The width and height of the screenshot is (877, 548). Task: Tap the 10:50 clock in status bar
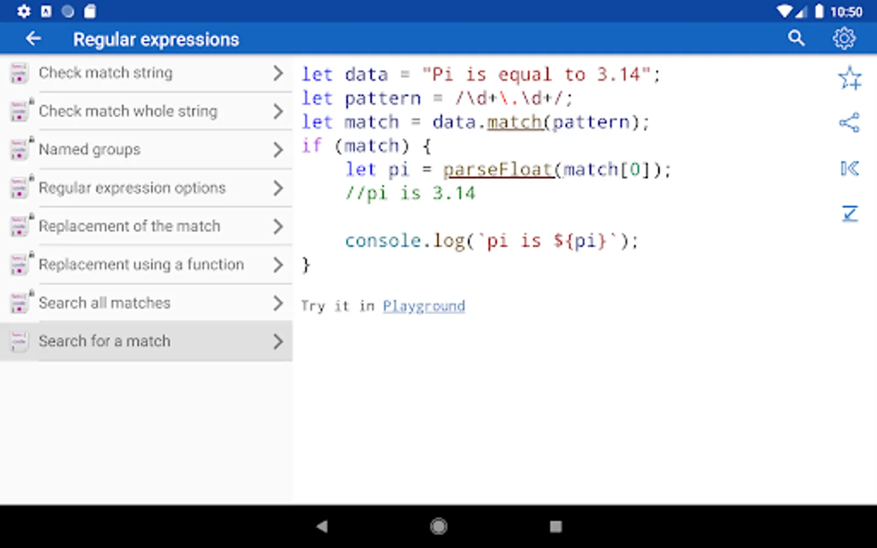click(846, 12)
